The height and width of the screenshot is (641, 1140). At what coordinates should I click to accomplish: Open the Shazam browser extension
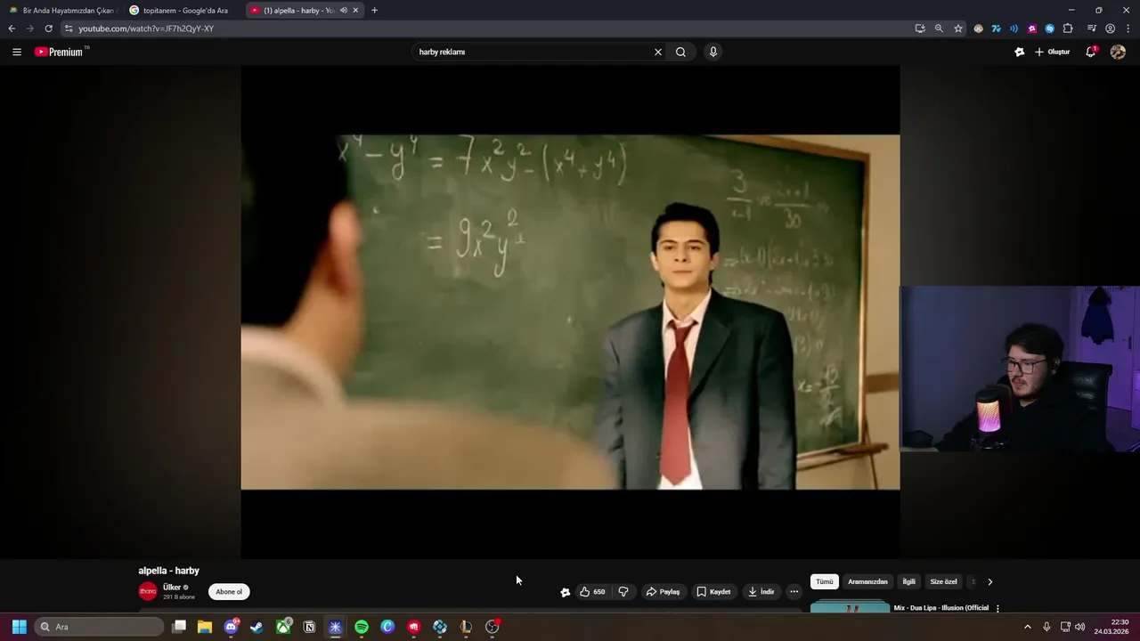[1049, 28]
